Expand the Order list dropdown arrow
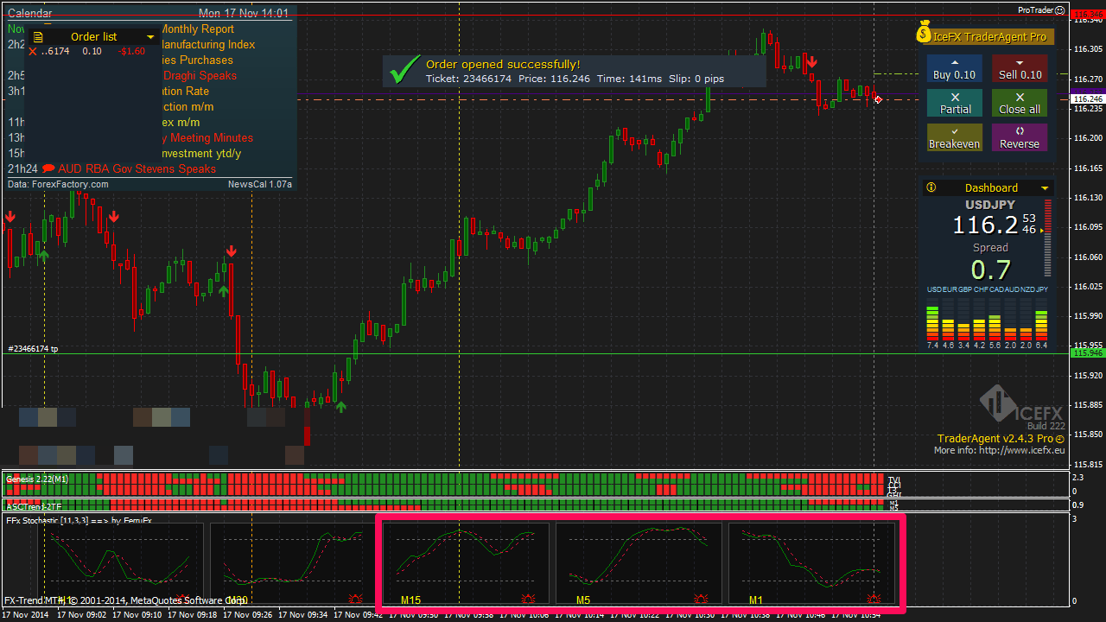Viewport: 1106px width, 622px height. 150,37
